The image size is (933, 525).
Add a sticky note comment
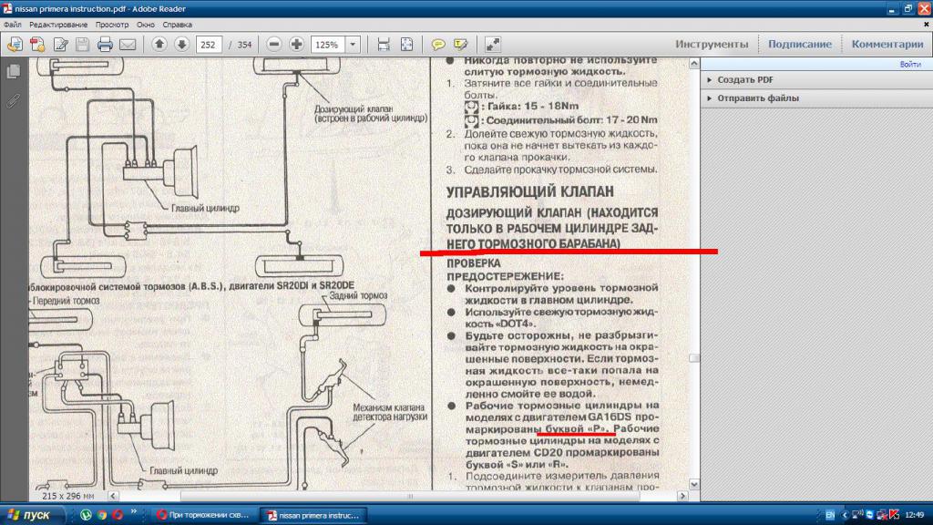coord(438,45)
